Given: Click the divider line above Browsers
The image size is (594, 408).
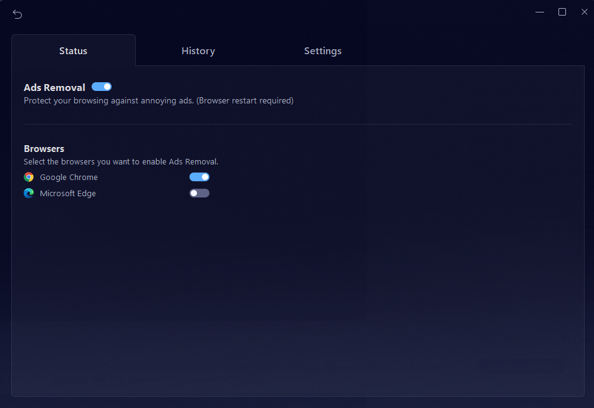Looking at the screenshot, I should point(297,124).
